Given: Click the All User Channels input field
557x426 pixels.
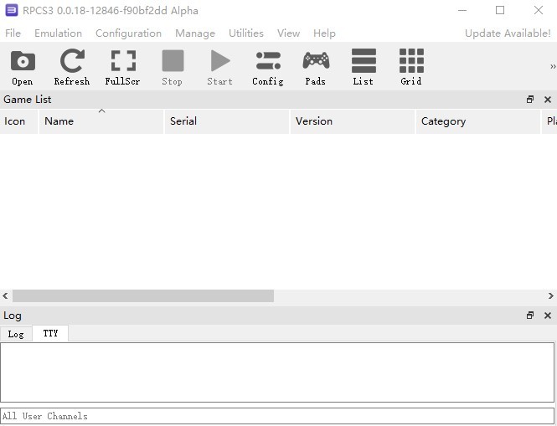Looking at the screenshot, I should (276, 416).
